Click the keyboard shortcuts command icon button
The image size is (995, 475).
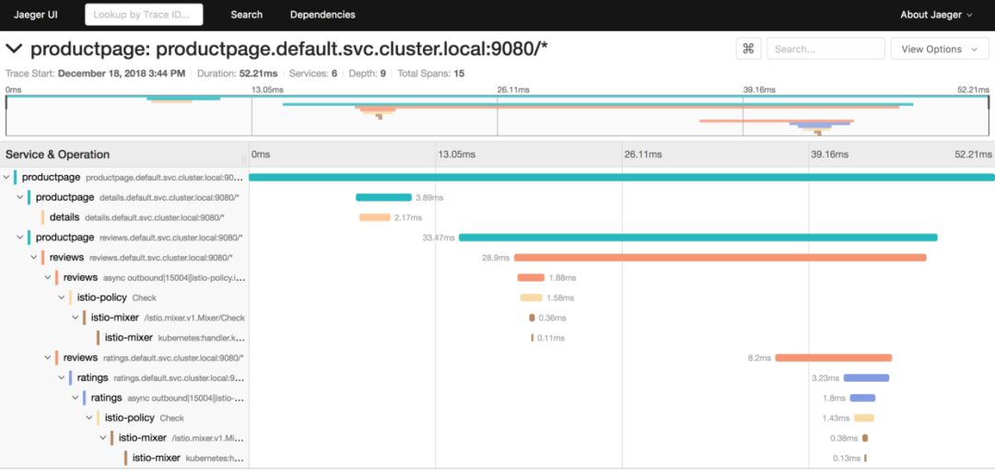coord(748,49)
